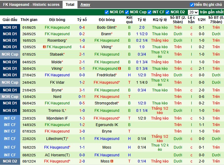224x165 pixels.
Task: Click the red card icon beside FK Haugesund on 30/04/25
Action: point(120,69)
